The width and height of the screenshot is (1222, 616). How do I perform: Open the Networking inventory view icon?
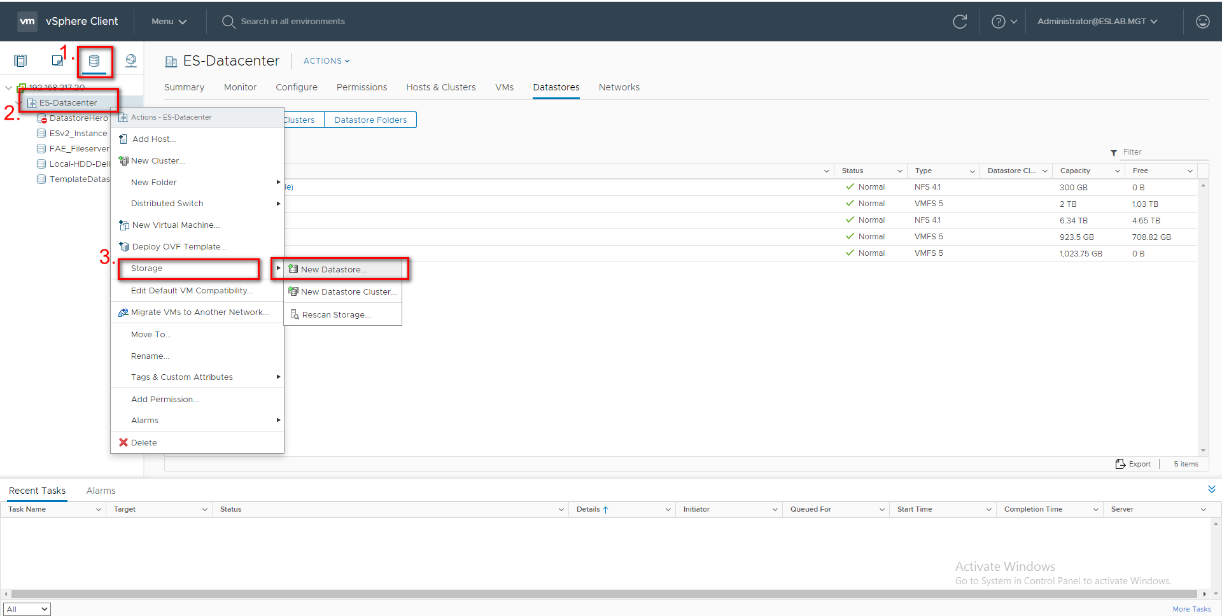point(131,60)
